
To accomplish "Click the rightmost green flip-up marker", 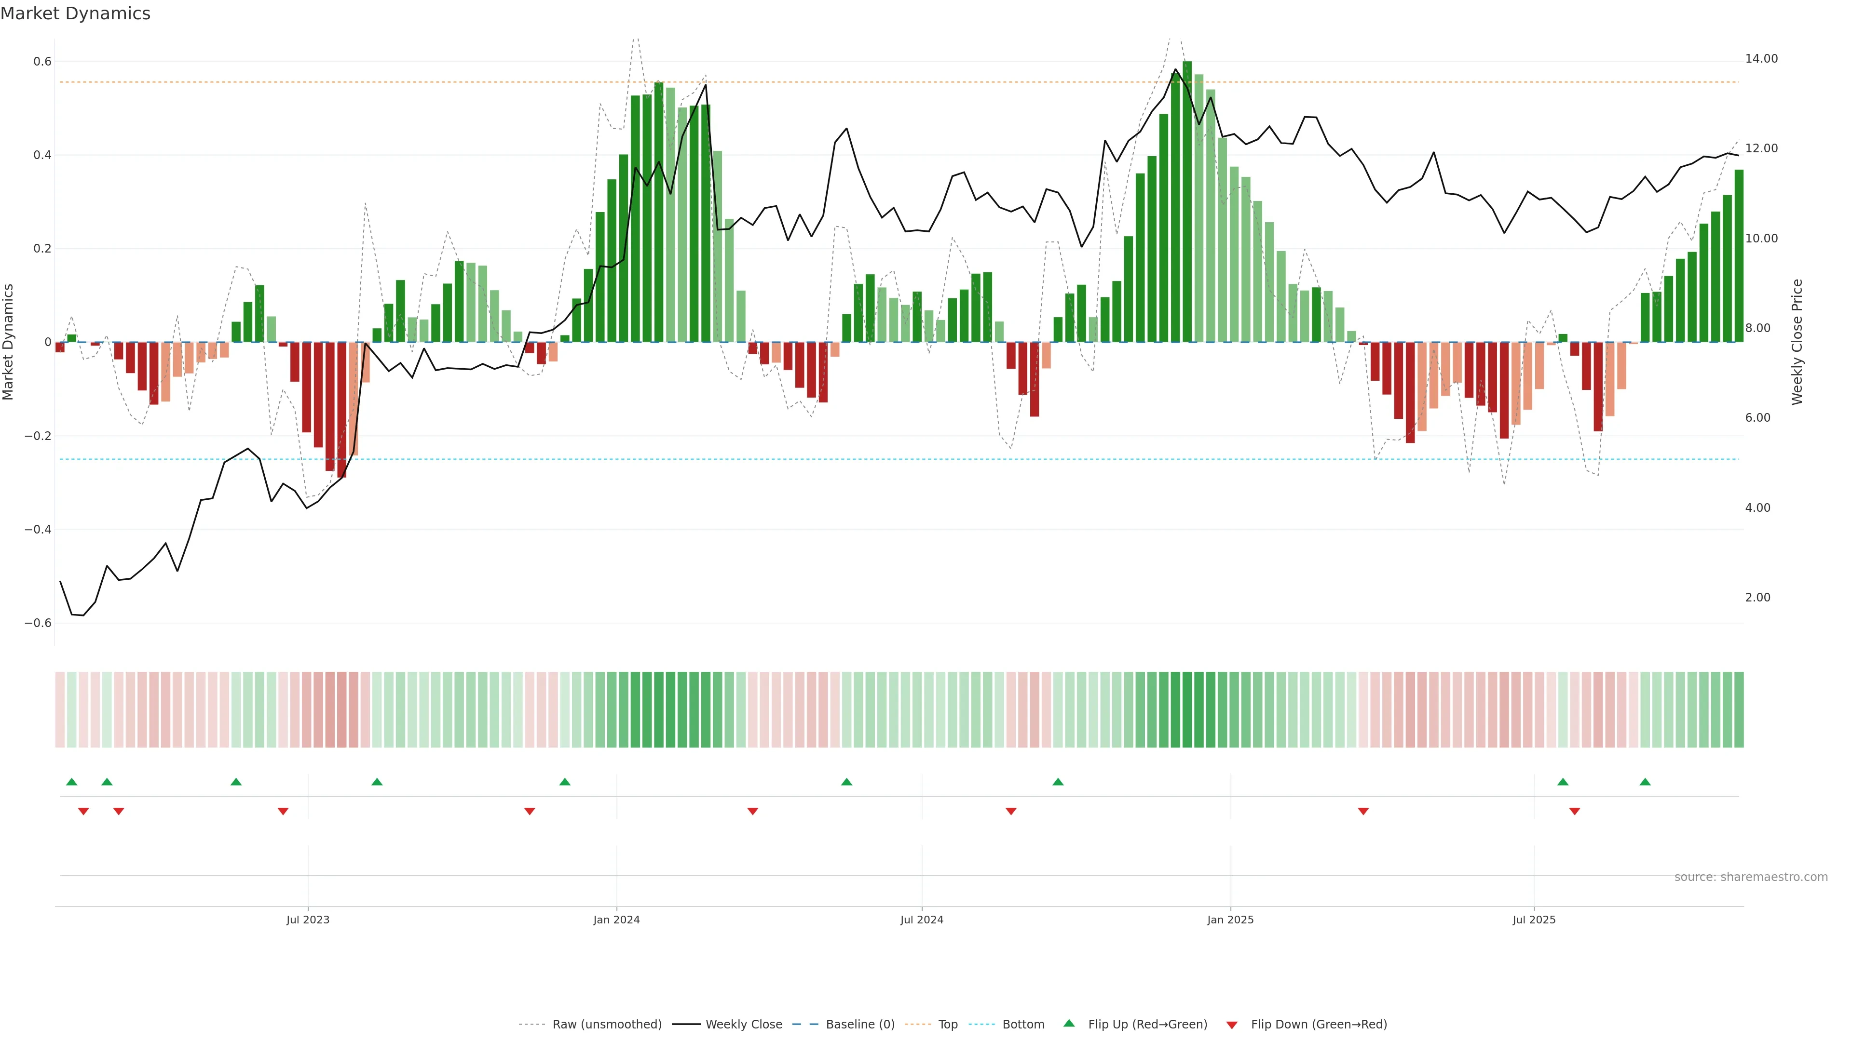I will [1645, 782].
